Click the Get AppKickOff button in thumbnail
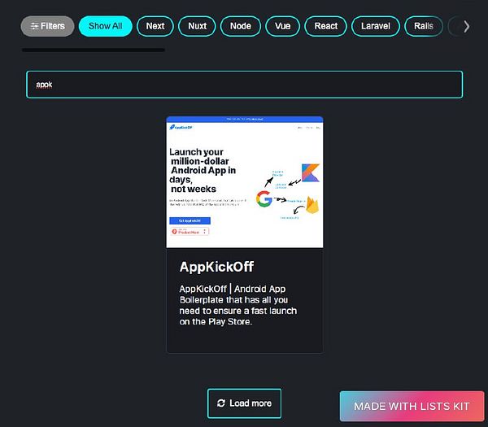488x427 pixels. pyautogui.click(x=190, y=220)
